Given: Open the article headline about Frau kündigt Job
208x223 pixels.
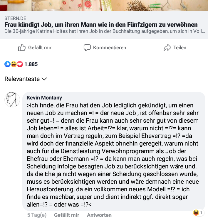Looking at the screenshot, I should 101,25.
